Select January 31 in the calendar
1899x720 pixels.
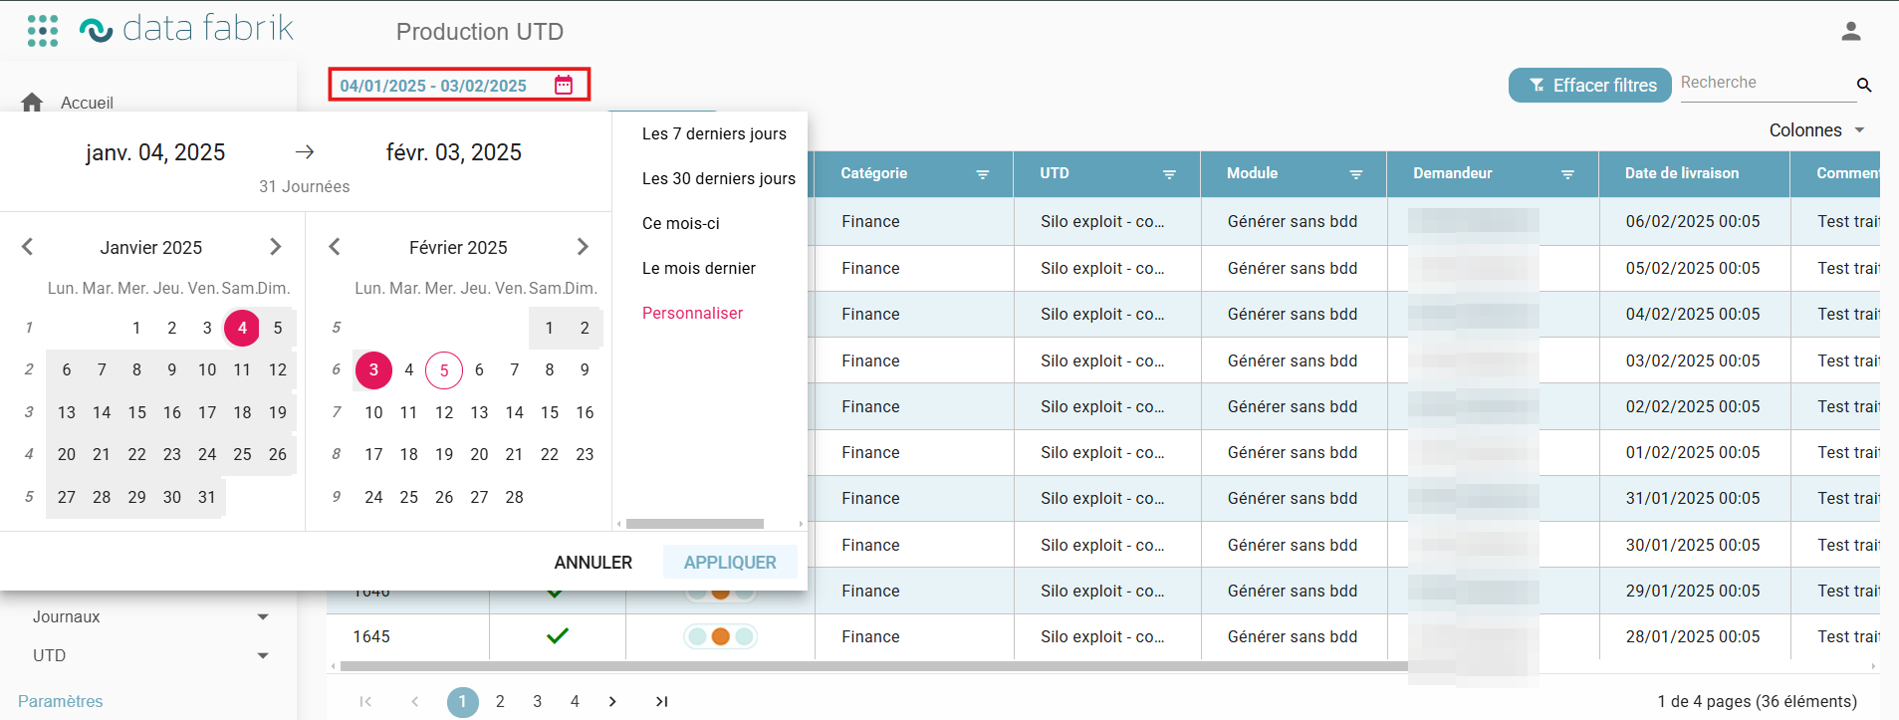click(x=207, y=497)
